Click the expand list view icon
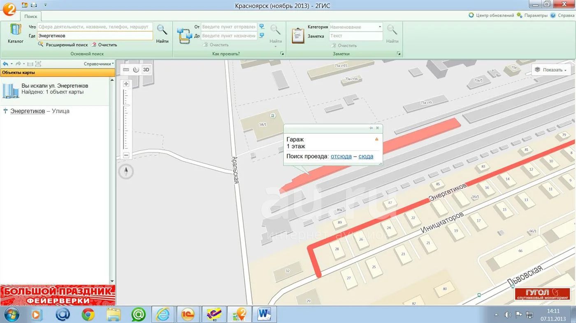Viewport: 576px width, 323px height. coord(38,64)
